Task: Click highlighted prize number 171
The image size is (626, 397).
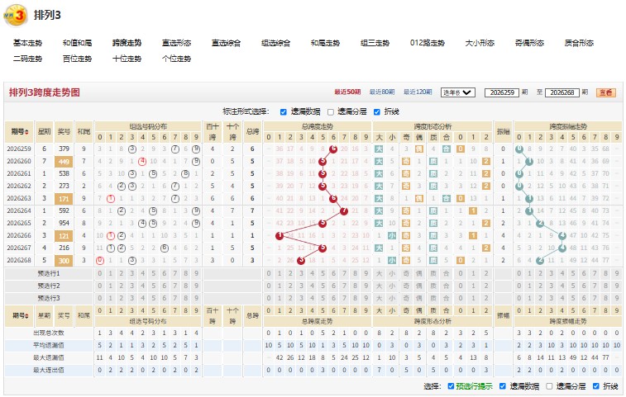Action: [64, 198]
